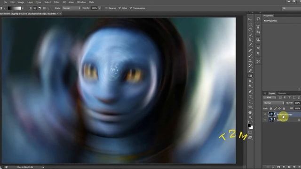This screenshot has height=169, width=301.
Task: Select the Path Selection tool
Action: coord(250,102)
